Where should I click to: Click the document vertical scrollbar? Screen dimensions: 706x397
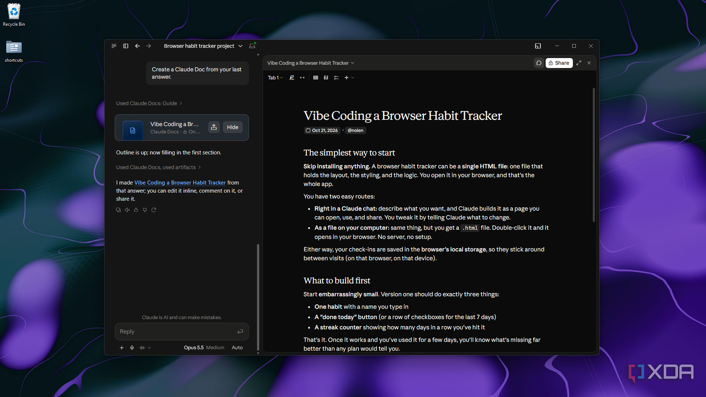pos(593,155)
